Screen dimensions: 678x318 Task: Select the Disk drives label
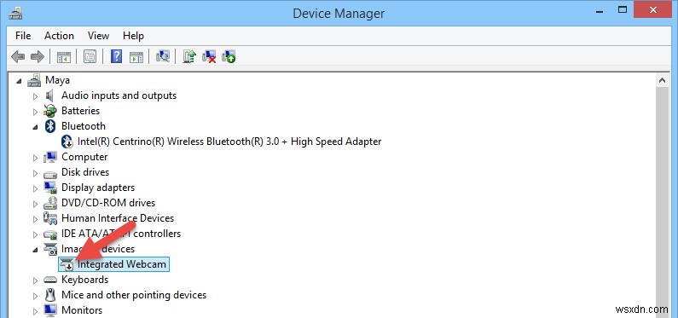coord(85,172)
